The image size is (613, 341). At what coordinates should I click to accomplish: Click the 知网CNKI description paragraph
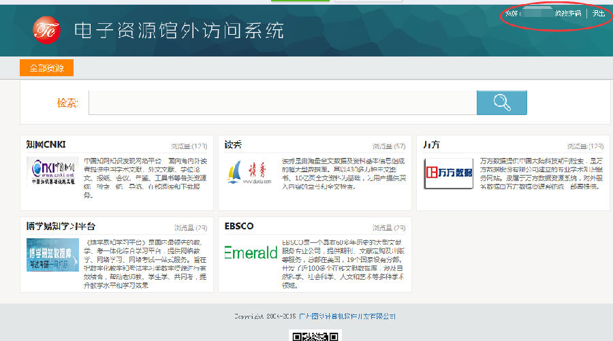146,178
